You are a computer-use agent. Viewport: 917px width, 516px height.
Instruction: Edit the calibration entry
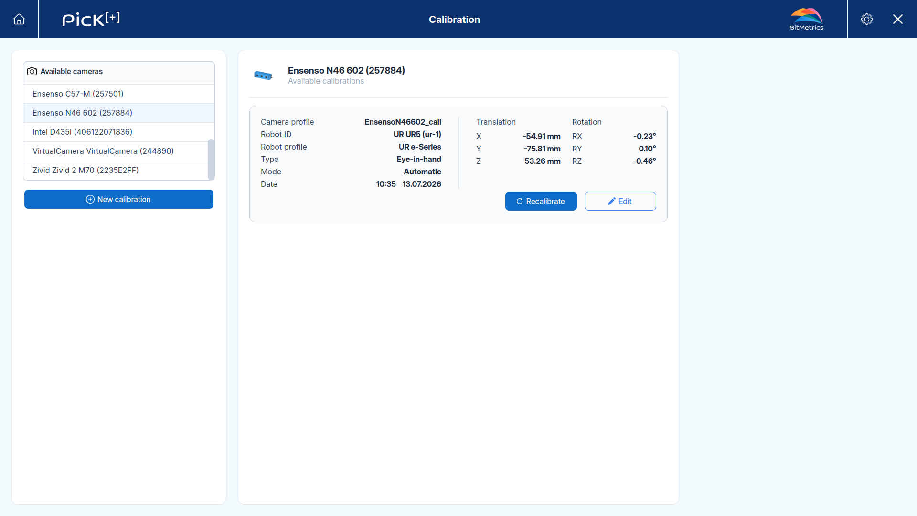tap(620, 201)
